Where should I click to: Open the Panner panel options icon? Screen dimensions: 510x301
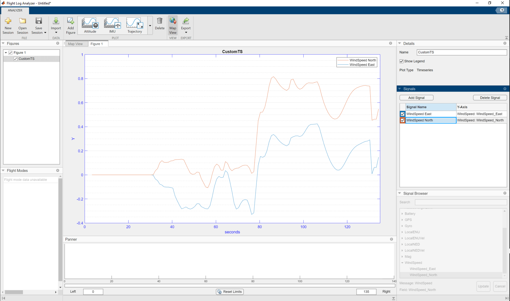(391, 239)
